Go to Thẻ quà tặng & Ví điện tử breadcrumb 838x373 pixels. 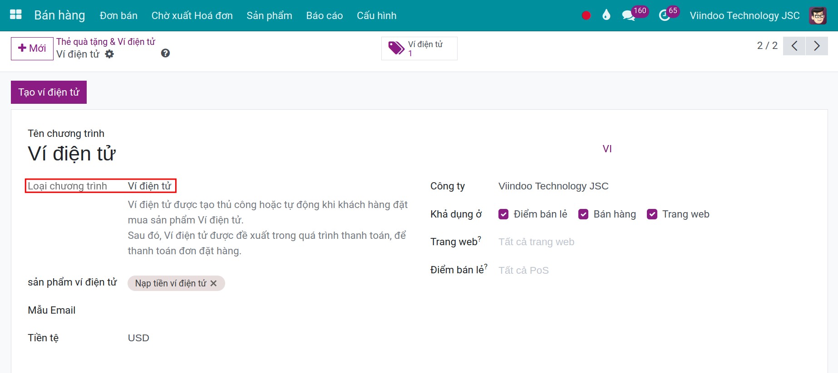coord(105,42)
